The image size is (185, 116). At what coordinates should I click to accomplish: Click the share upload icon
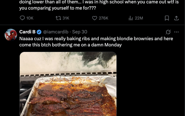pyautogui.click(x=176, y=18)
